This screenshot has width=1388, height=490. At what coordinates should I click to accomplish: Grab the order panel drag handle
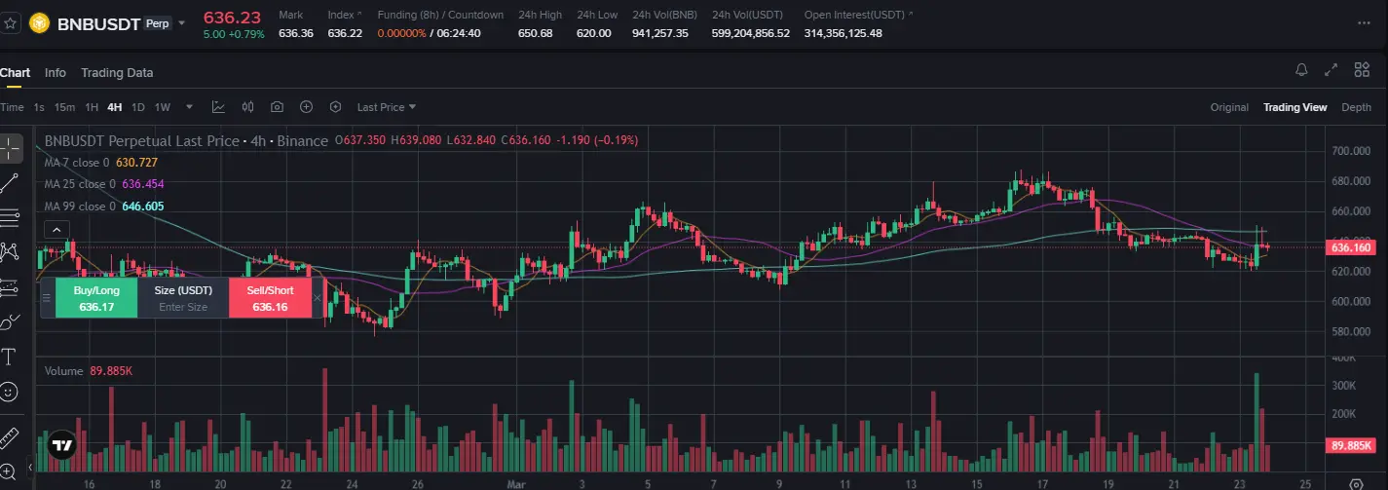click(46, 297)
